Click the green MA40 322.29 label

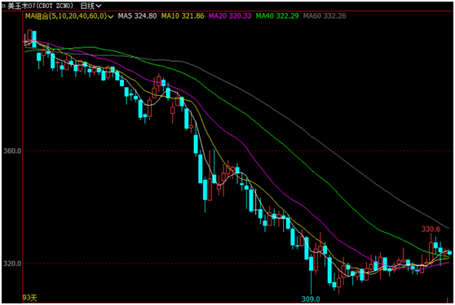(277, 16)
